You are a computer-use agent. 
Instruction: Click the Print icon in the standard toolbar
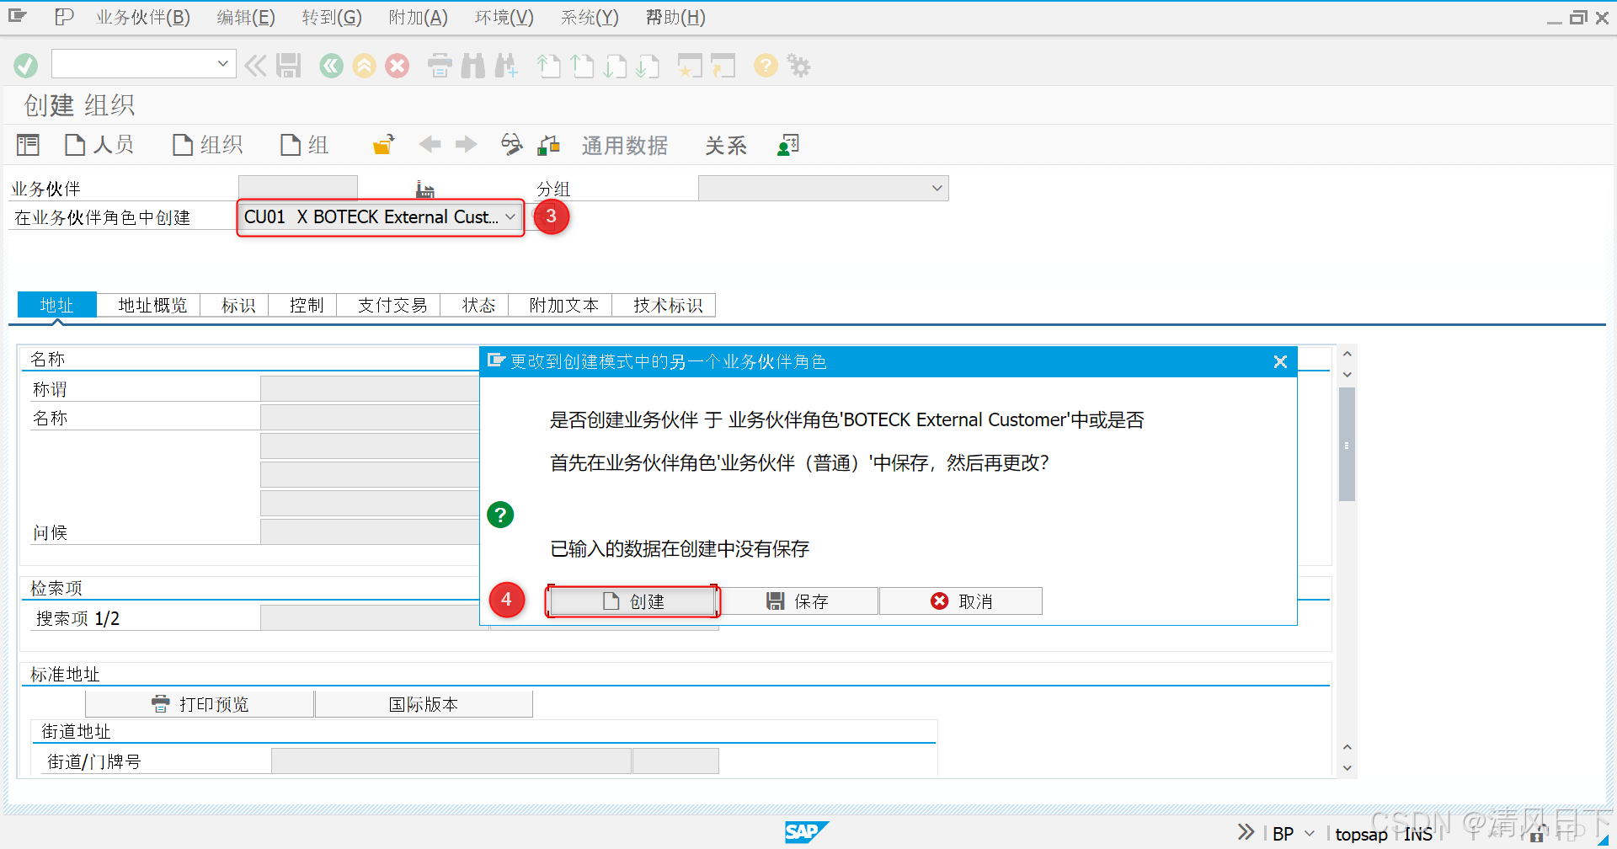[x=439, y=65]
